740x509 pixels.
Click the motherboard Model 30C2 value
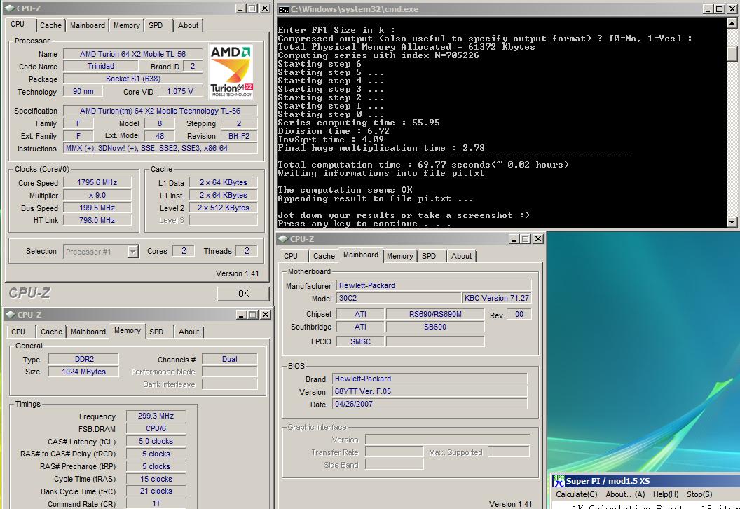[x=398, y=298]
